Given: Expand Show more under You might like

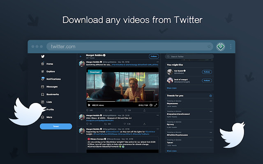Looking at the screenshot, I should (171, 88).
